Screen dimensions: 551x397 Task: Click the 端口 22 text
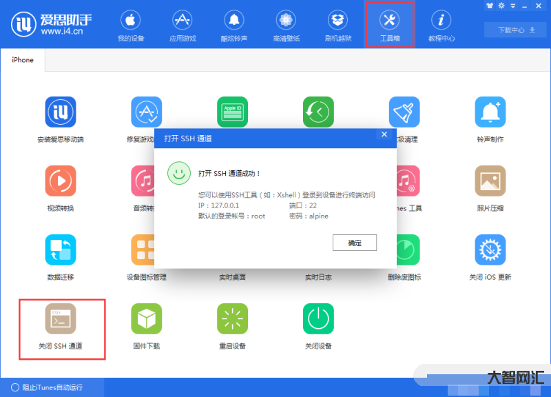303,205
